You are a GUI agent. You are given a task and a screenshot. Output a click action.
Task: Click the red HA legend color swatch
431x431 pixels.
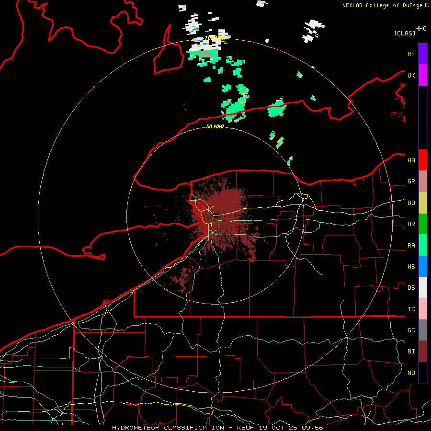(x=423, y=160)
